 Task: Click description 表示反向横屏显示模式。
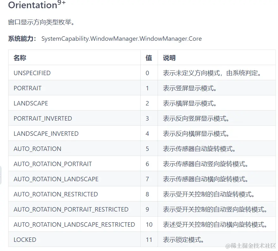[196, 134]
